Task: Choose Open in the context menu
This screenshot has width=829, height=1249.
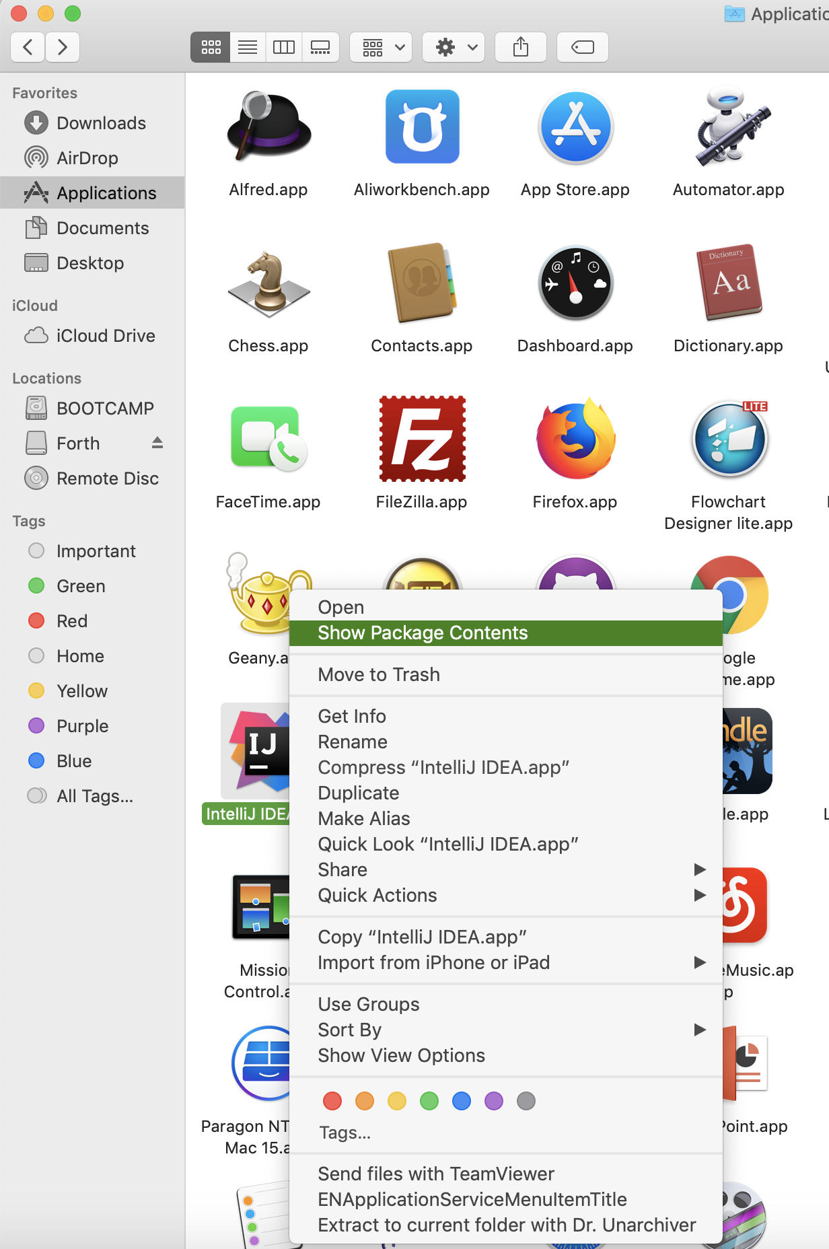Action: click(506, 607)
